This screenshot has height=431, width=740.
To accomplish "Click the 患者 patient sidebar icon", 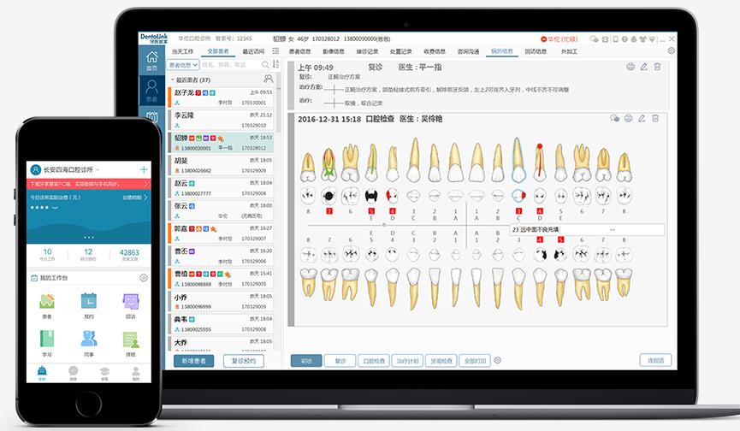I will coord(151,91).
